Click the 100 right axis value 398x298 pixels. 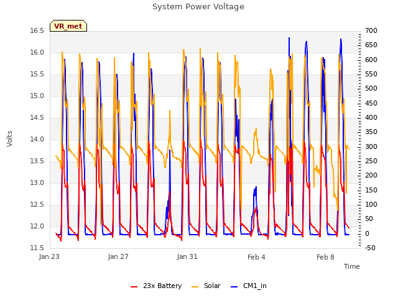371,204
